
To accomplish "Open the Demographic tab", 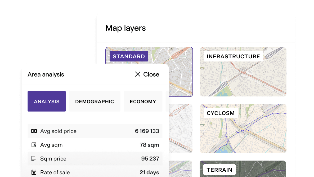I will 95,101.
